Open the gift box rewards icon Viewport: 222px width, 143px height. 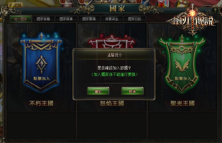pos(163,4)
